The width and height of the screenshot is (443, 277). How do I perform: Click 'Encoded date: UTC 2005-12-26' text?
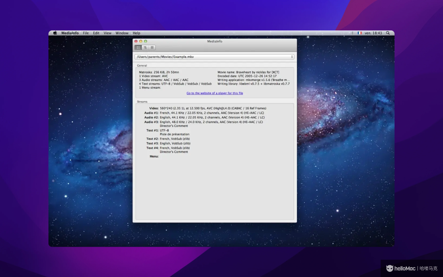click(247, 76)
